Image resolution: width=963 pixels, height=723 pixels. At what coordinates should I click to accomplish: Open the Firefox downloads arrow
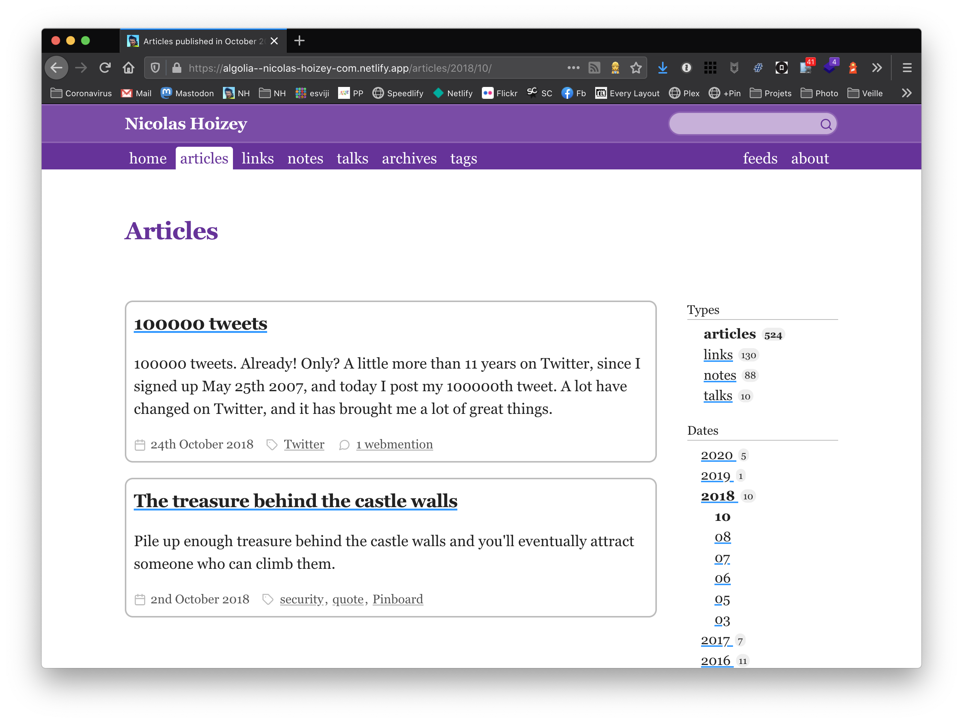[x=662, y=68]
